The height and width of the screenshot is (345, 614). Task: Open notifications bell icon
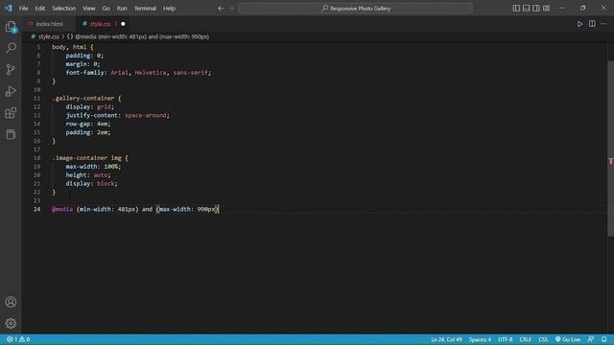coord(603,339)
